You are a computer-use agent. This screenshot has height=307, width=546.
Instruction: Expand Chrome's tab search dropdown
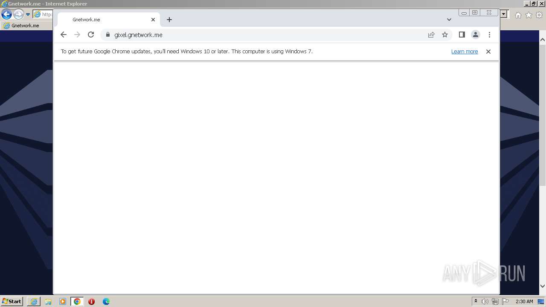click(x=449, y=20)
